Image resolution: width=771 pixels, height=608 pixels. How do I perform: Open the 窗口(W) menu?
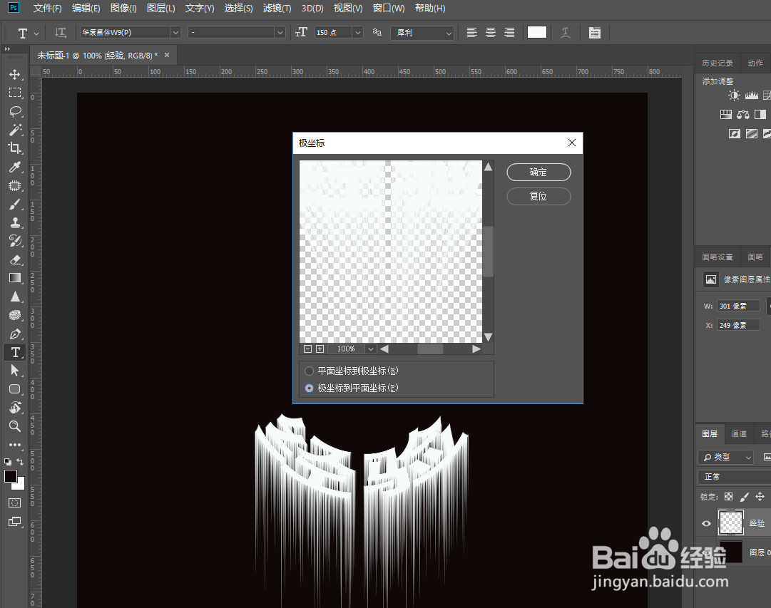pyautogui.click(x=389, y=9)
